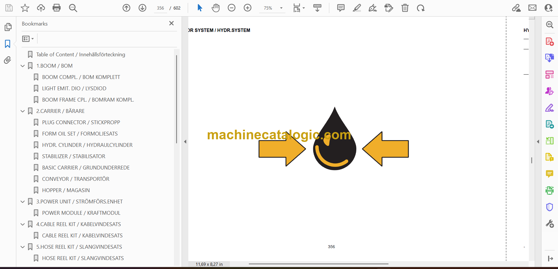Go to previous page arrow
The height and width of the screenshot is (269, 558).
tap(126, 8)
